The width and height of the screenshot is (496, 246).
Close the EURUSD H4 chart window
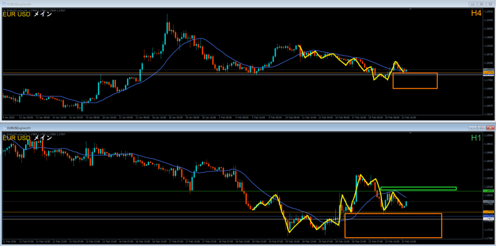tap(490, 4)
